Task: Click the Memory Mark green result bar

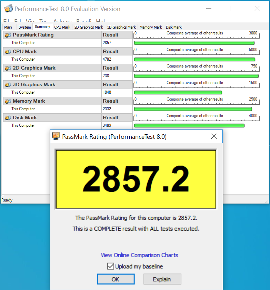Action: click(x=193, y=109)
